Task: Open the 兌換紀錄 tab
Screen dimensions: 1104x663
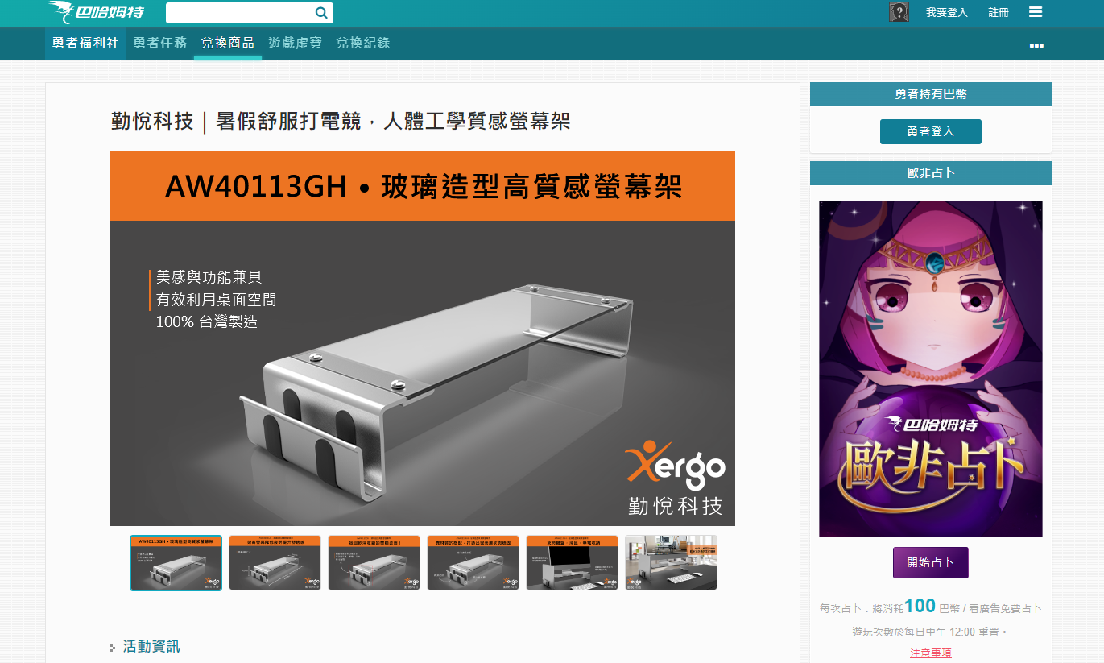Action: click(362, 44)
